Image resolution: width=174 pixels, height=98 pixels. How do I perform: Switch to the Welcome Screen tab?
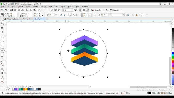(13, 19)
